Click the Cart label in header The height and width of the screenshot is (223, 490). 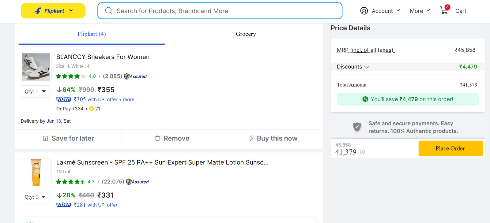pyautogui.click(x=461, y=11)
